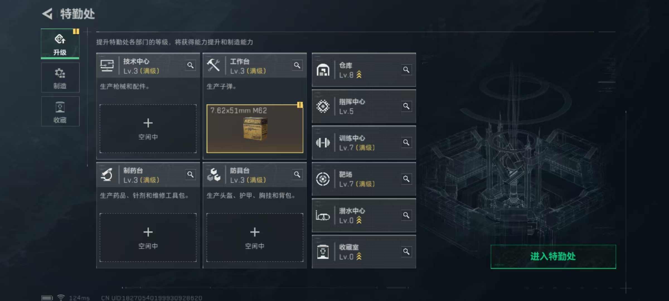
Task: Inspect 训练中心 with its magnifier icon
Action: coord(406,143)
